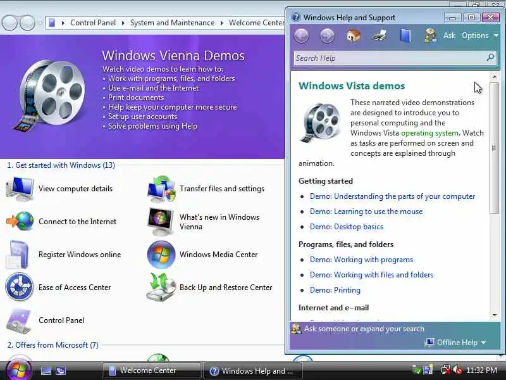Open the Options dropdown in Help

pos(480,35)
